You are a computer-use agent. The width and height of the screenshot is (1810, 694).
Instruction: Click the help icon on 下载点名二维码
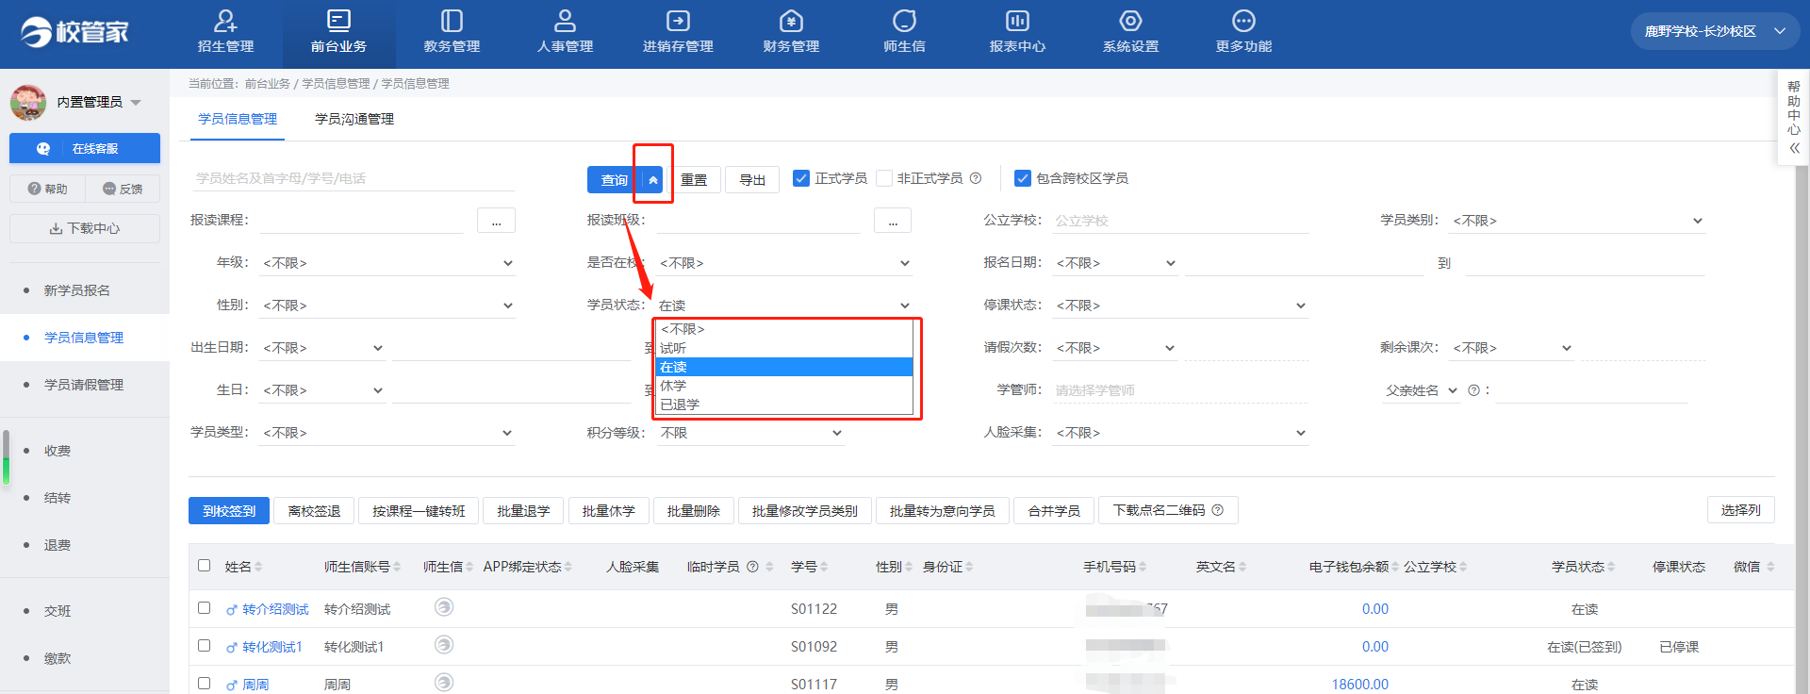click(1217, 510)
